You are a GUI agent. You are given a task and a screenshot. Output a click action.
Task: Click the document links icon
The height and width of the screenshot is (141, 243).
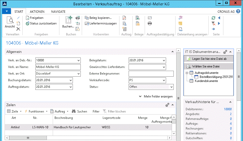(180, 29)
